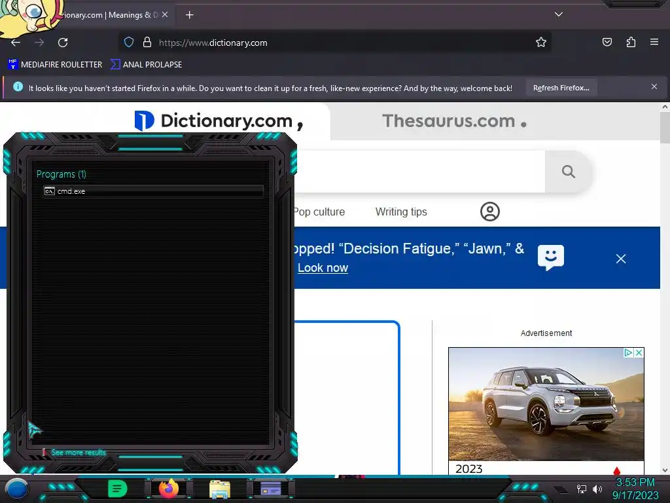Open the user account profile icon
The width and height of the screenshot is (670, 503).
click(489, 212)
